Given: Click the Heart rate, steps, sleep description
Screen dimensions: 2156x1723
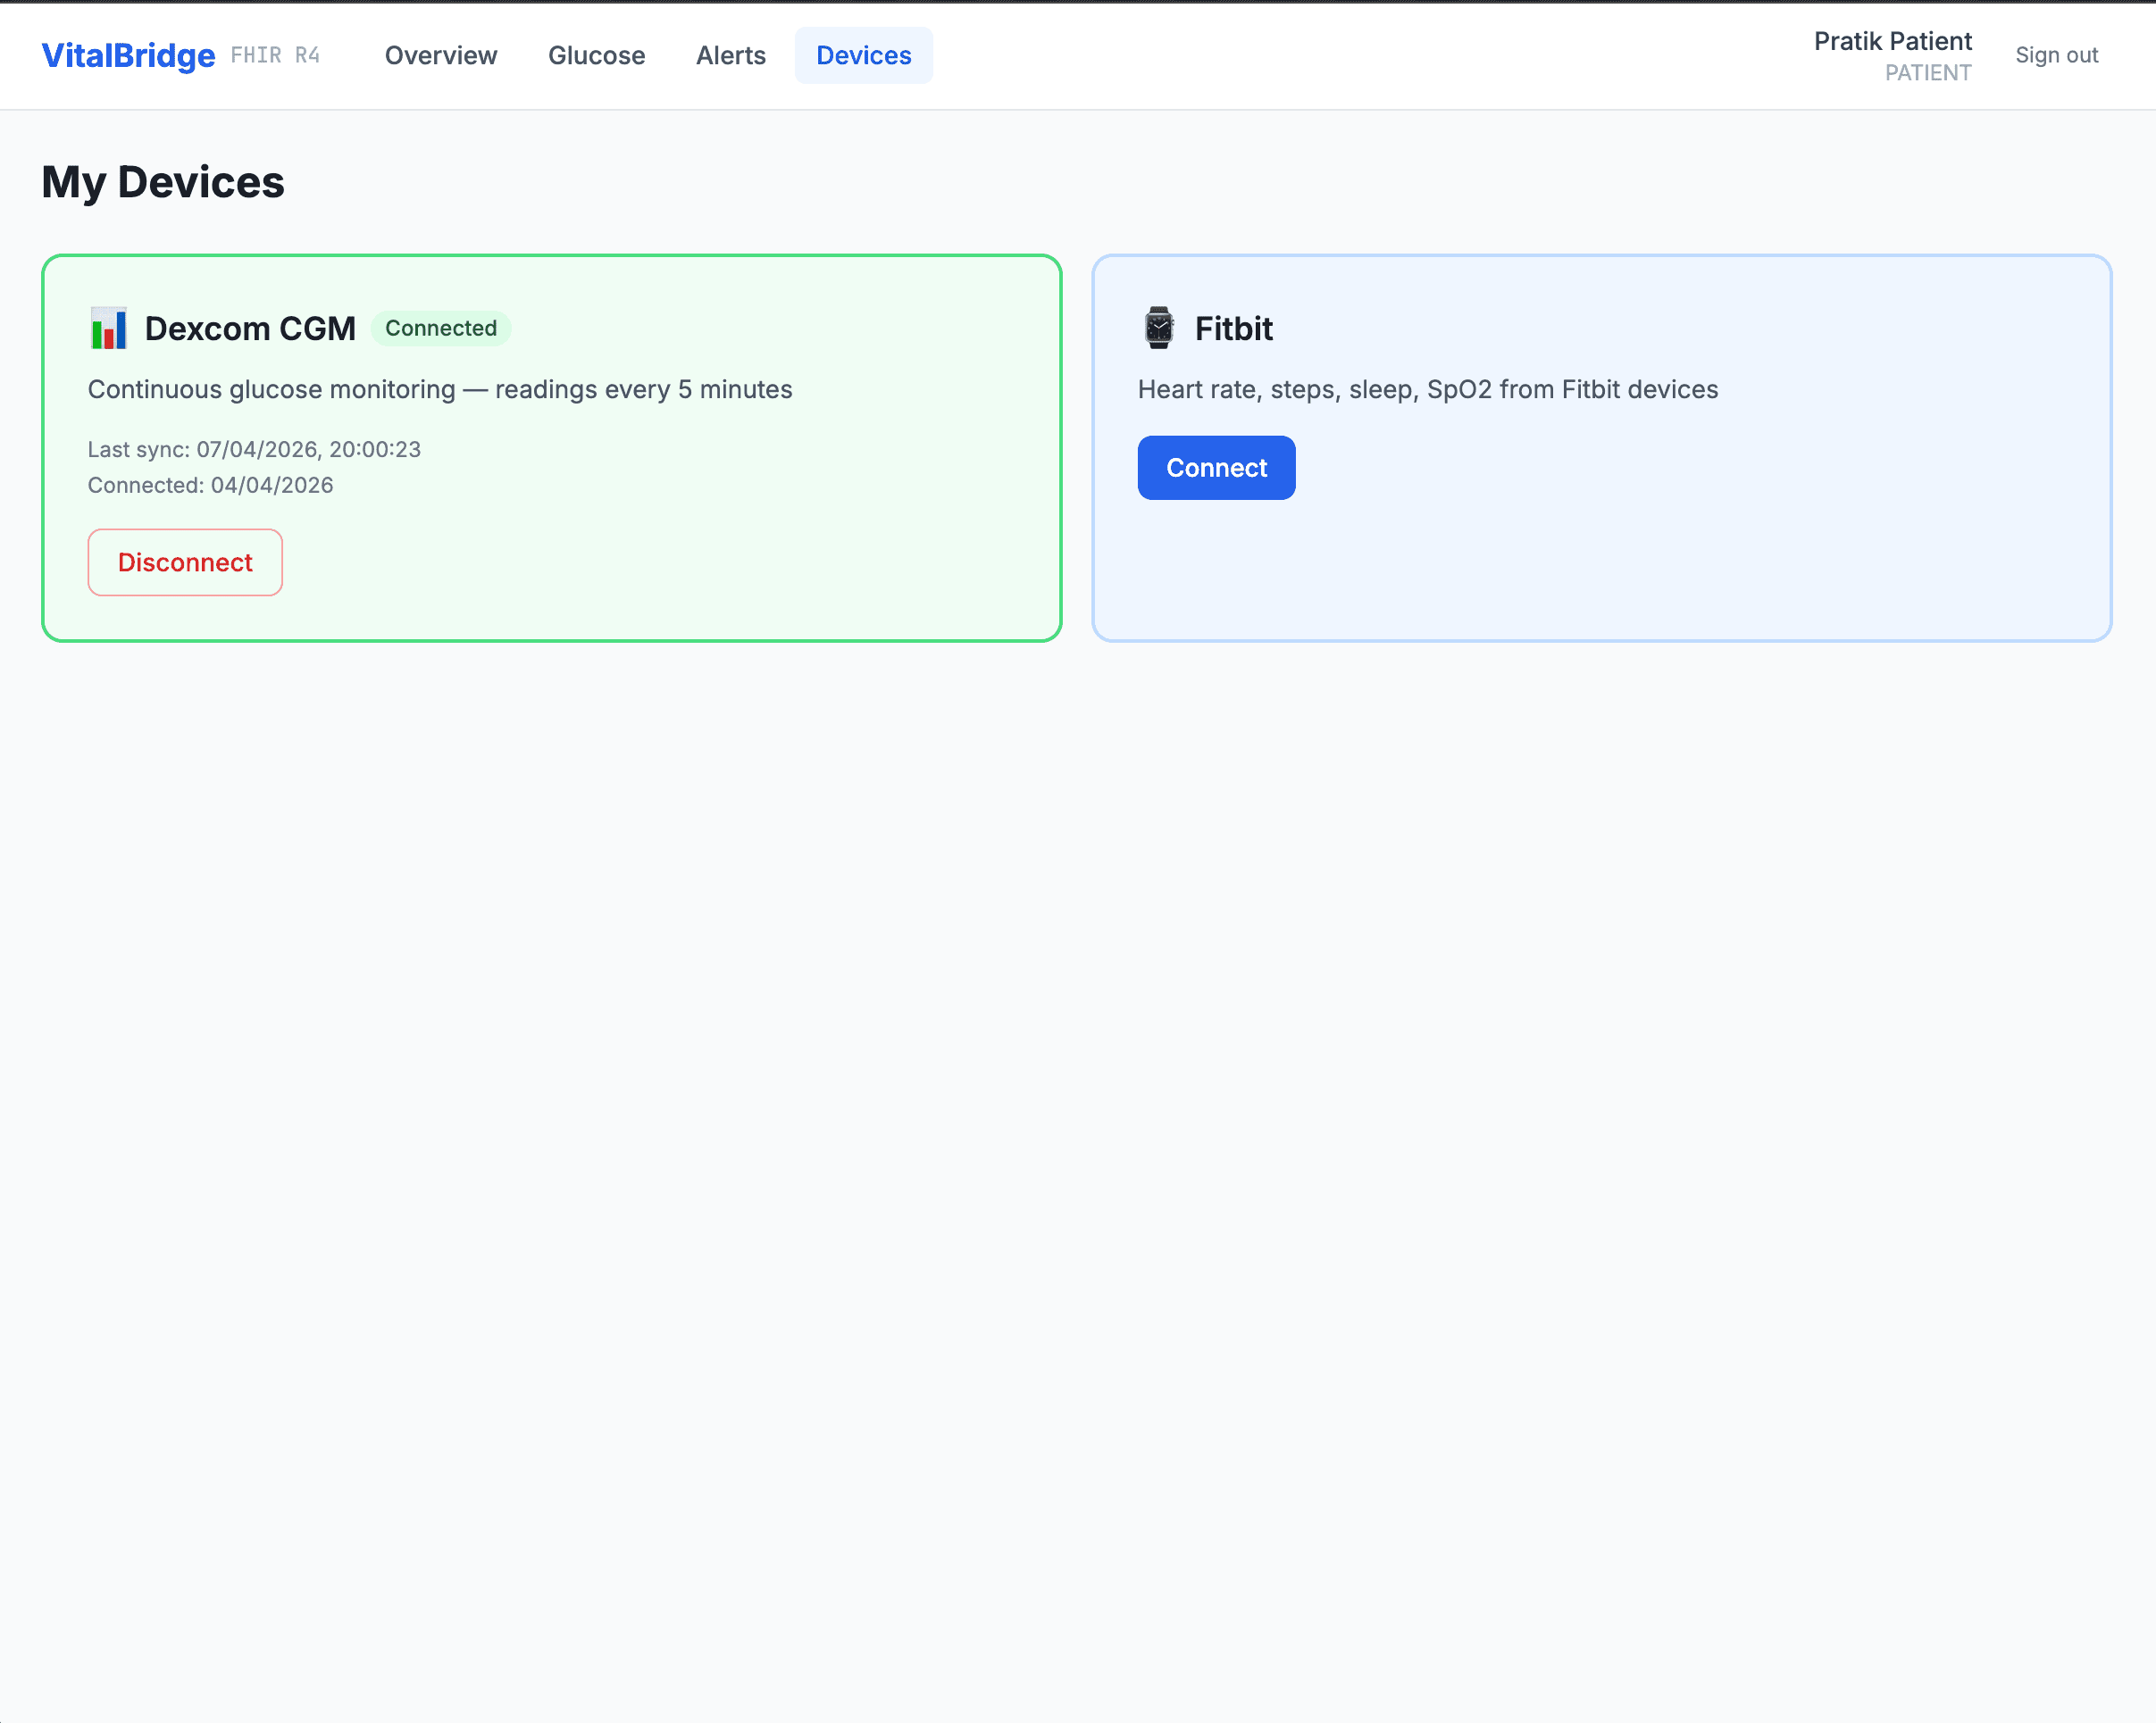Looking at the screenshot, I should 1427,390.
